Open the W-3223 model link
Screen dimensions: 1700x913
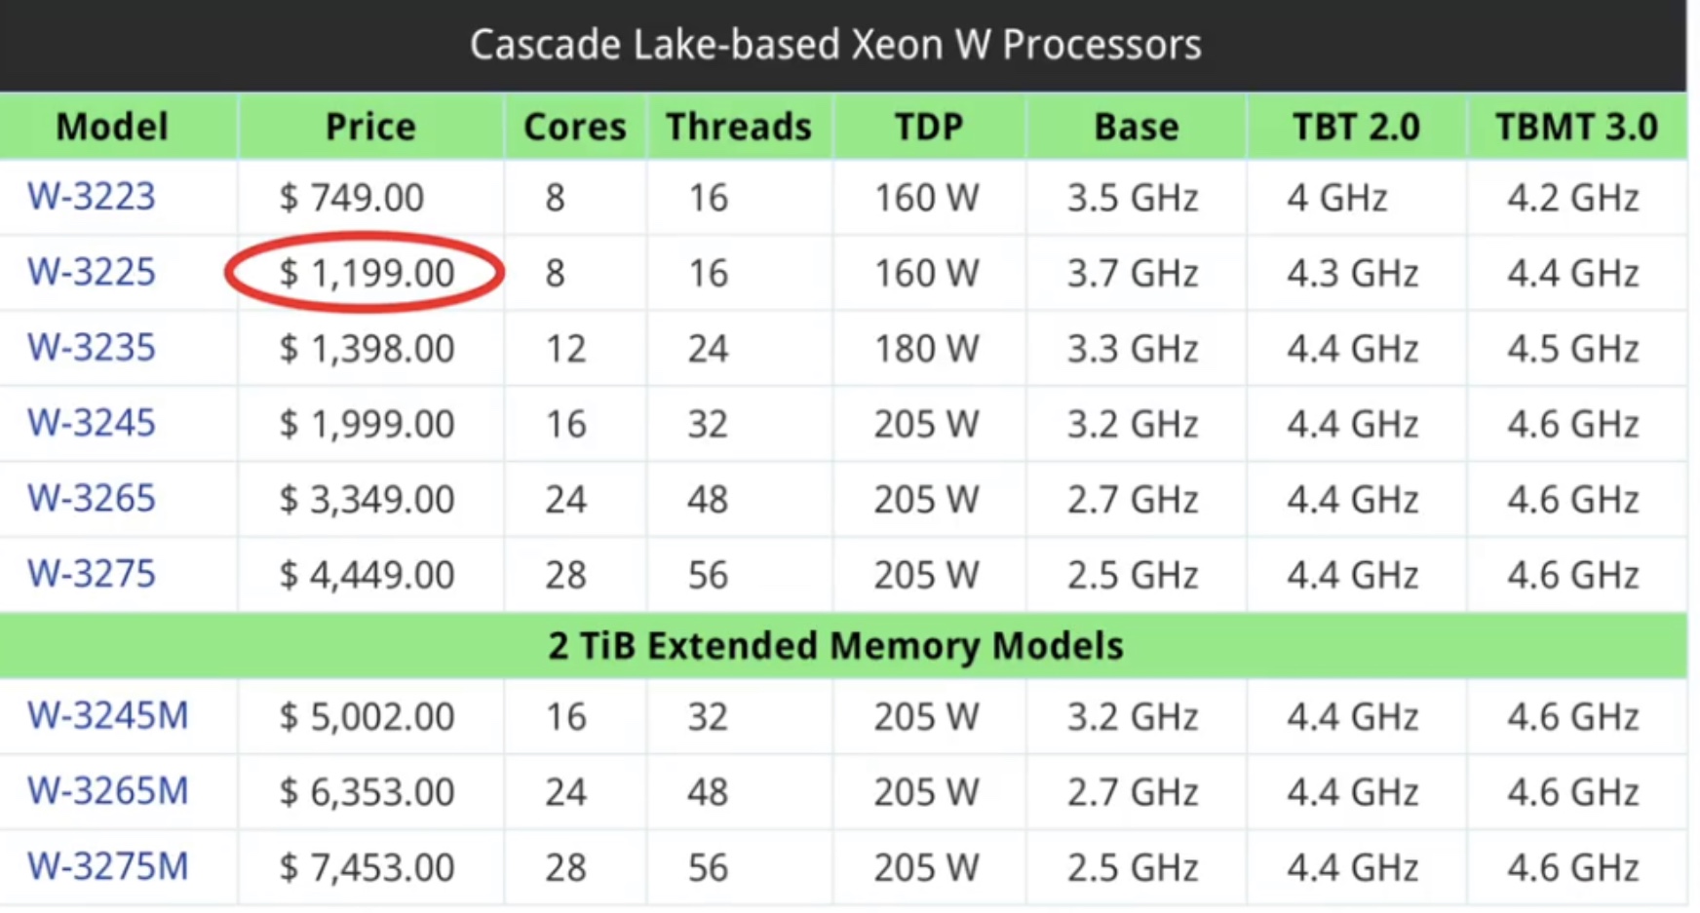point(92,197)
